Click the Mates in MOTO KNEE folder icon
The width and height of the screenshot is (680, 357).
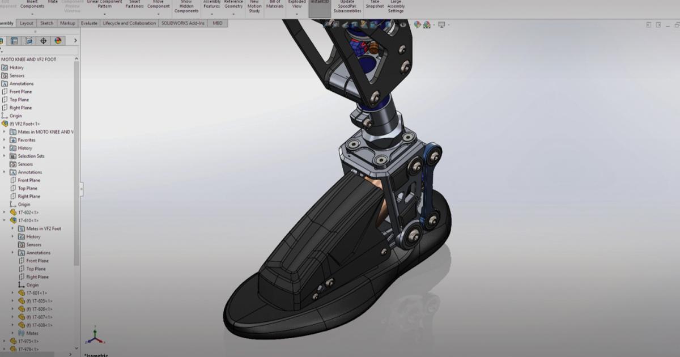point(13,132)
